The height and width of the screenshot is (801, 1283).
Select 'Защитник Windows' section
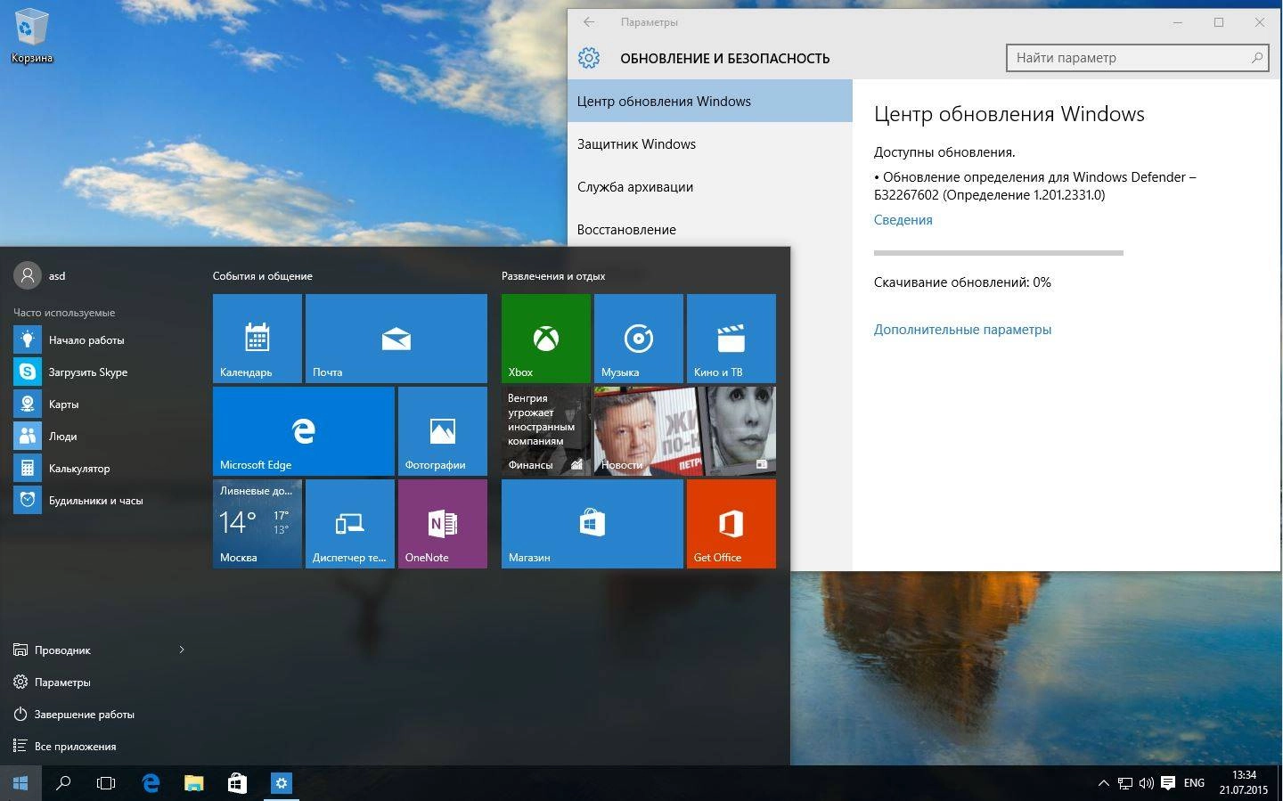(x=710, y=143)
